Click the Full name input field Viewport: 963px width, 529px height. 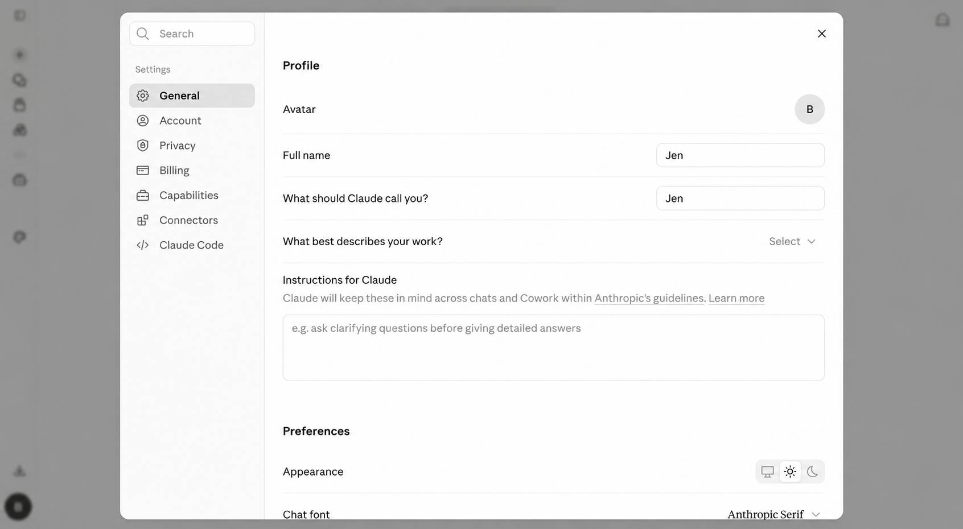740,155
